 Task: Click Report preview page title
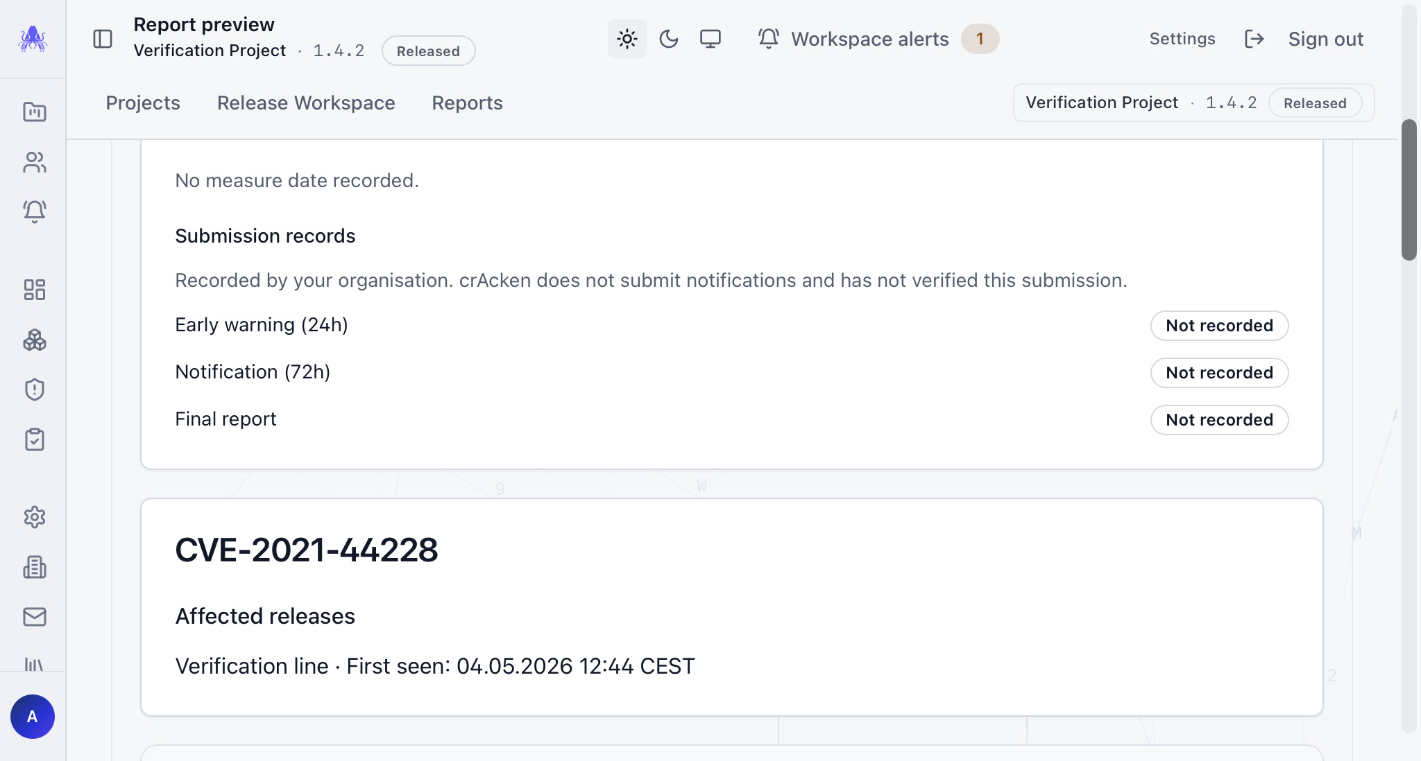(204, 24)
